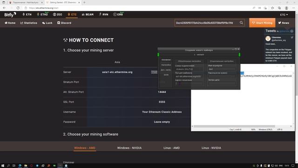Click the Start Mining button
This screenshot has width=298, height=168.
262,23
